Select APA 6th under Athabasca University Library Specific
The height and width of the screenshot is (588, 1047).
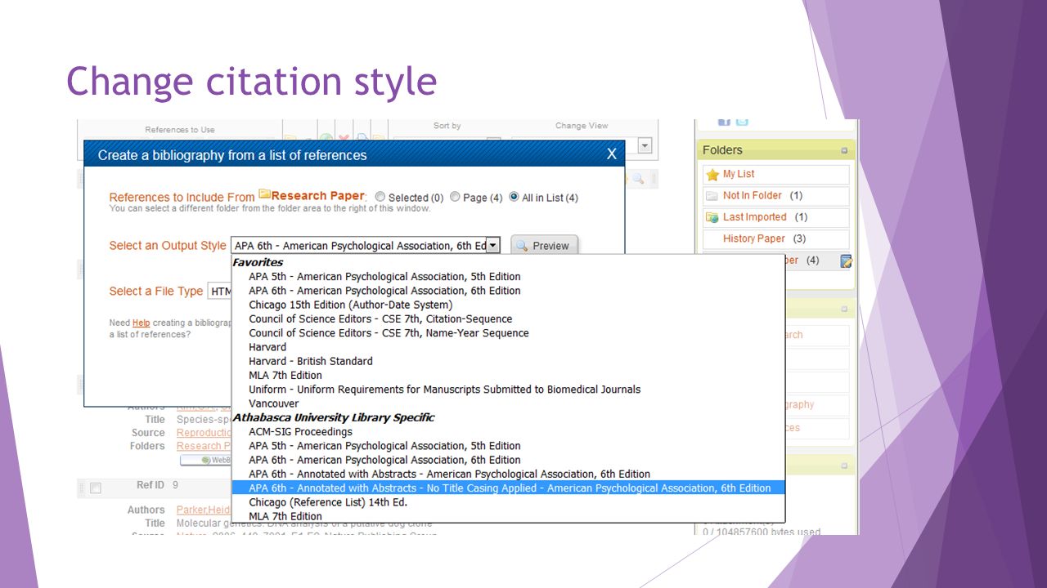384,460
